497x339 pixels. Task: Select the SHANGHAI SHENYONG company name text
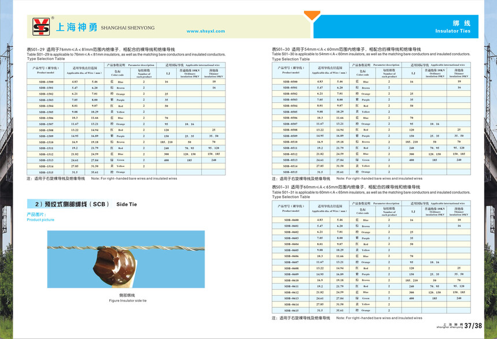pos(128,28)
